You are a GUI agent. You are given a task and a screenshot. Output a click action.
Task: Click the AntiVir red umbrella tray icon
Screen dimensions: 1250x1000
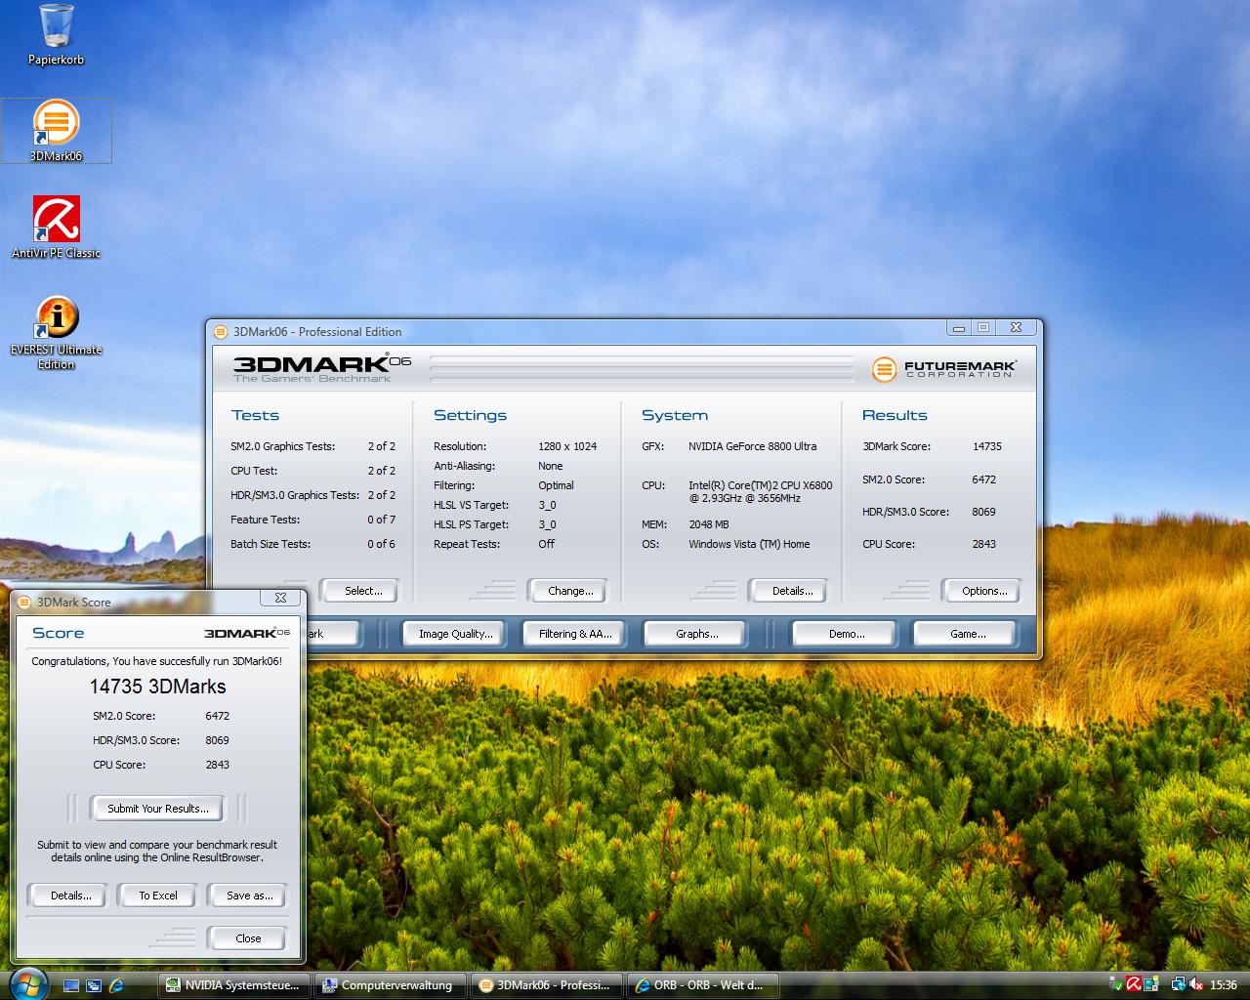coord(1135,985)
